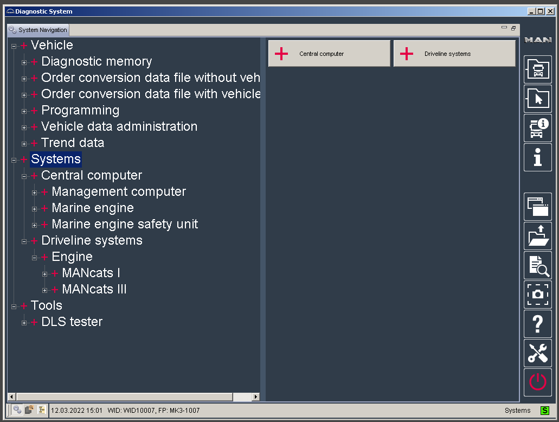Select the top-level Vehicle tree label

pos(52,46)
